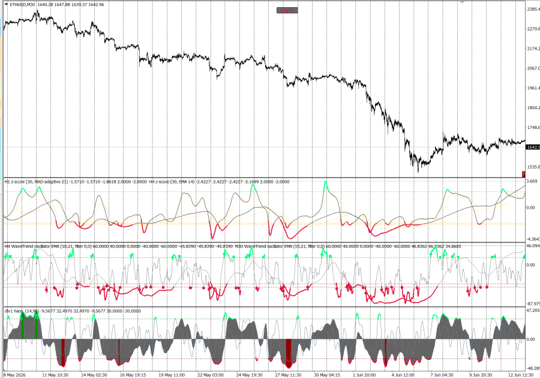Click the '1 Jun 20:00' time axis label
The width and height of the screenshot is (540, 378).
(x=364, y=375)
